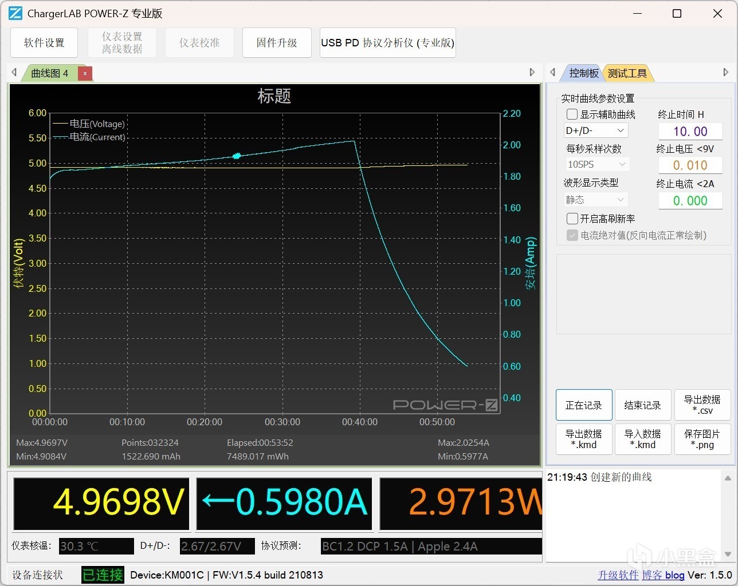Screen dimensions: 738x586
Task: Click the right arrow beside the 测试工具 tab
Action: 725,72
